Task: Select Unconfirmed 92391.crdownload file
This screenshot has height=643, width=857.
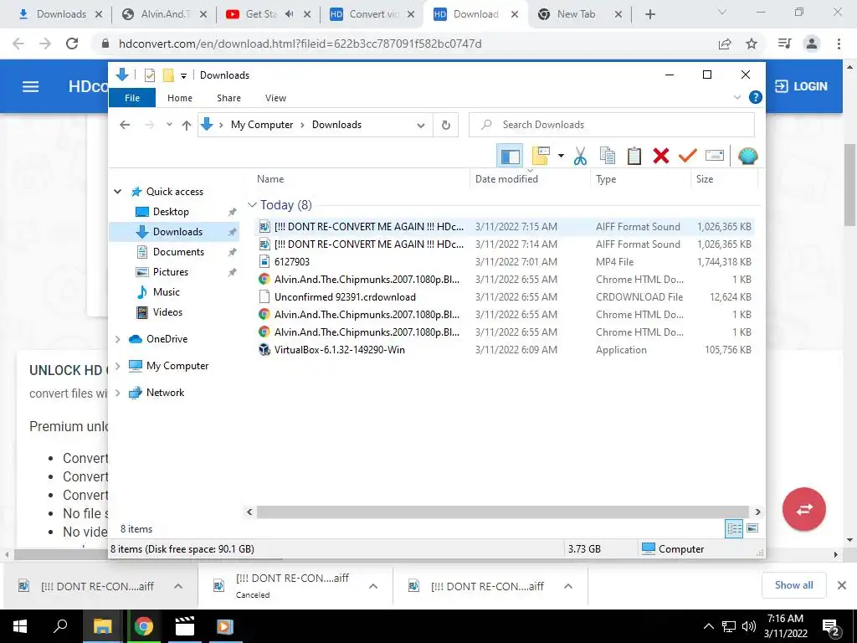Action: (504, 297)
